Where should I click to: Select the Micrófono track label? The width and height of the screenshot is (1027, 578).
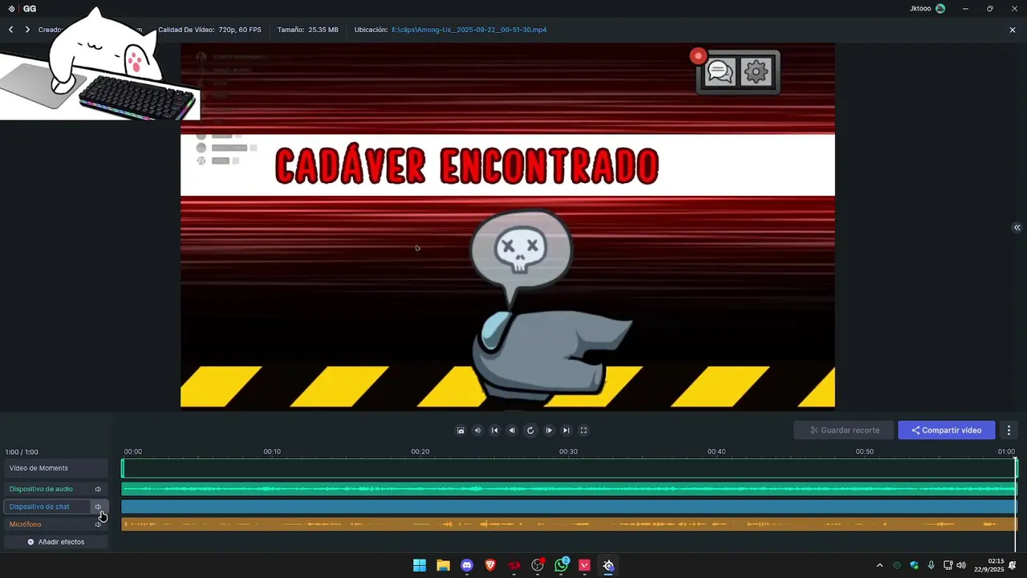(25, 524)
